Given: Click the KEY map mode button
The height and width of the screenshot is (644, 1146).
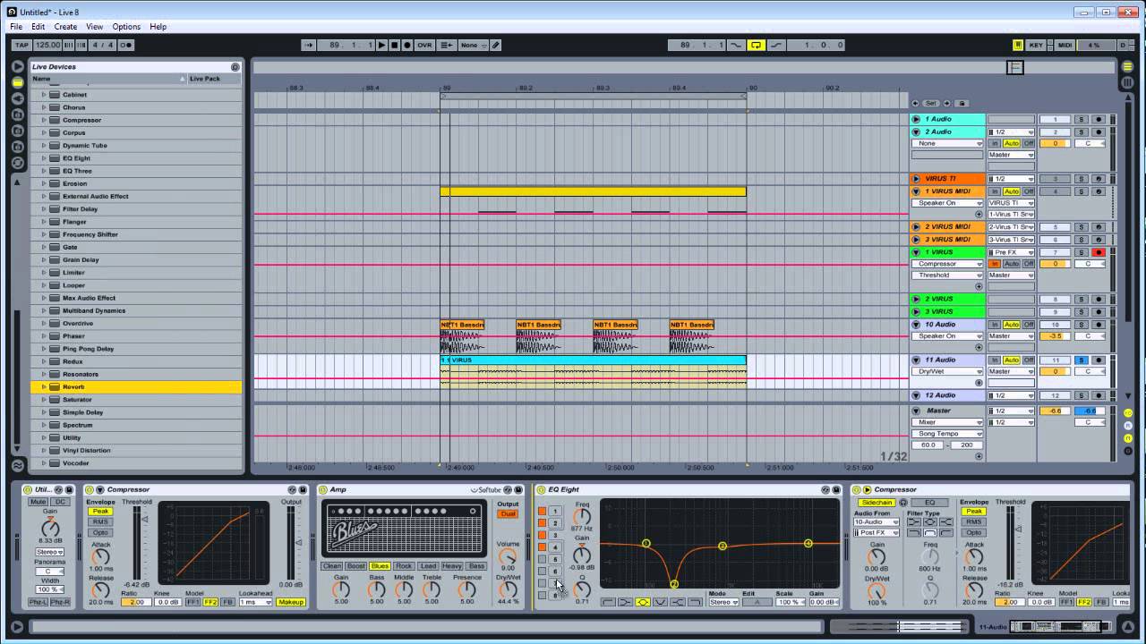Looking at the screenshot, I should pyautogui.click(x=1037, y=45).
